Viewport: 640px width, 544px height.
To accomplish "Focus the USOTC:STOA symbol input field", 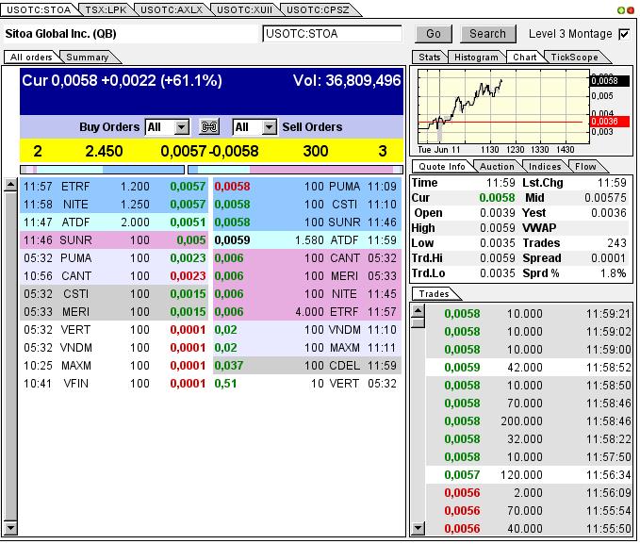I will (333, 34).
